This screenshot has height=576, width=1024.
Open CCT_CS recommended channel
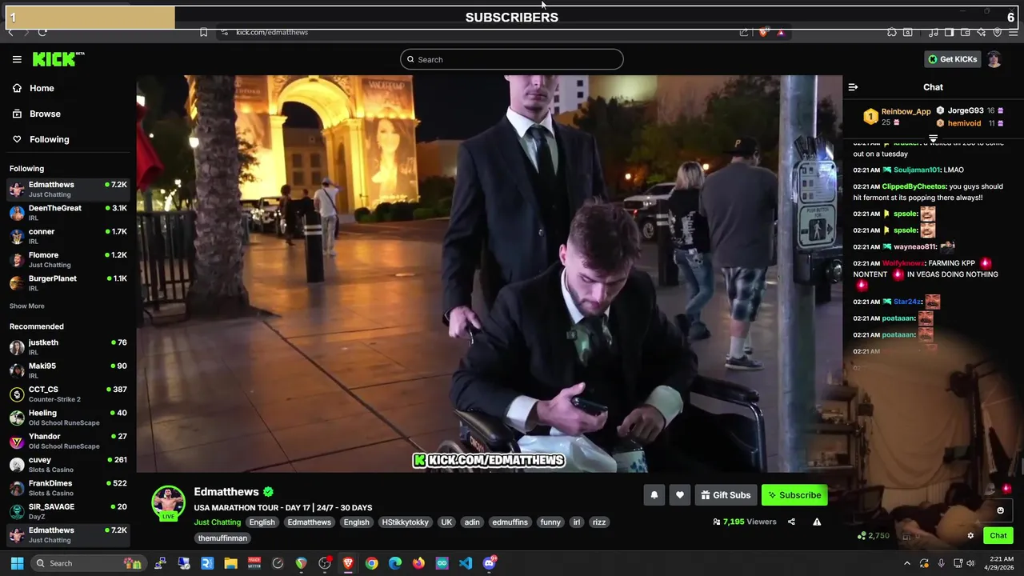(x=68, y=394)
